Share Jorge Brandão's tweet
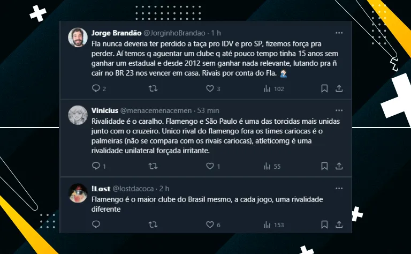This screenshot has width=411, height=254. click(339, 88)
